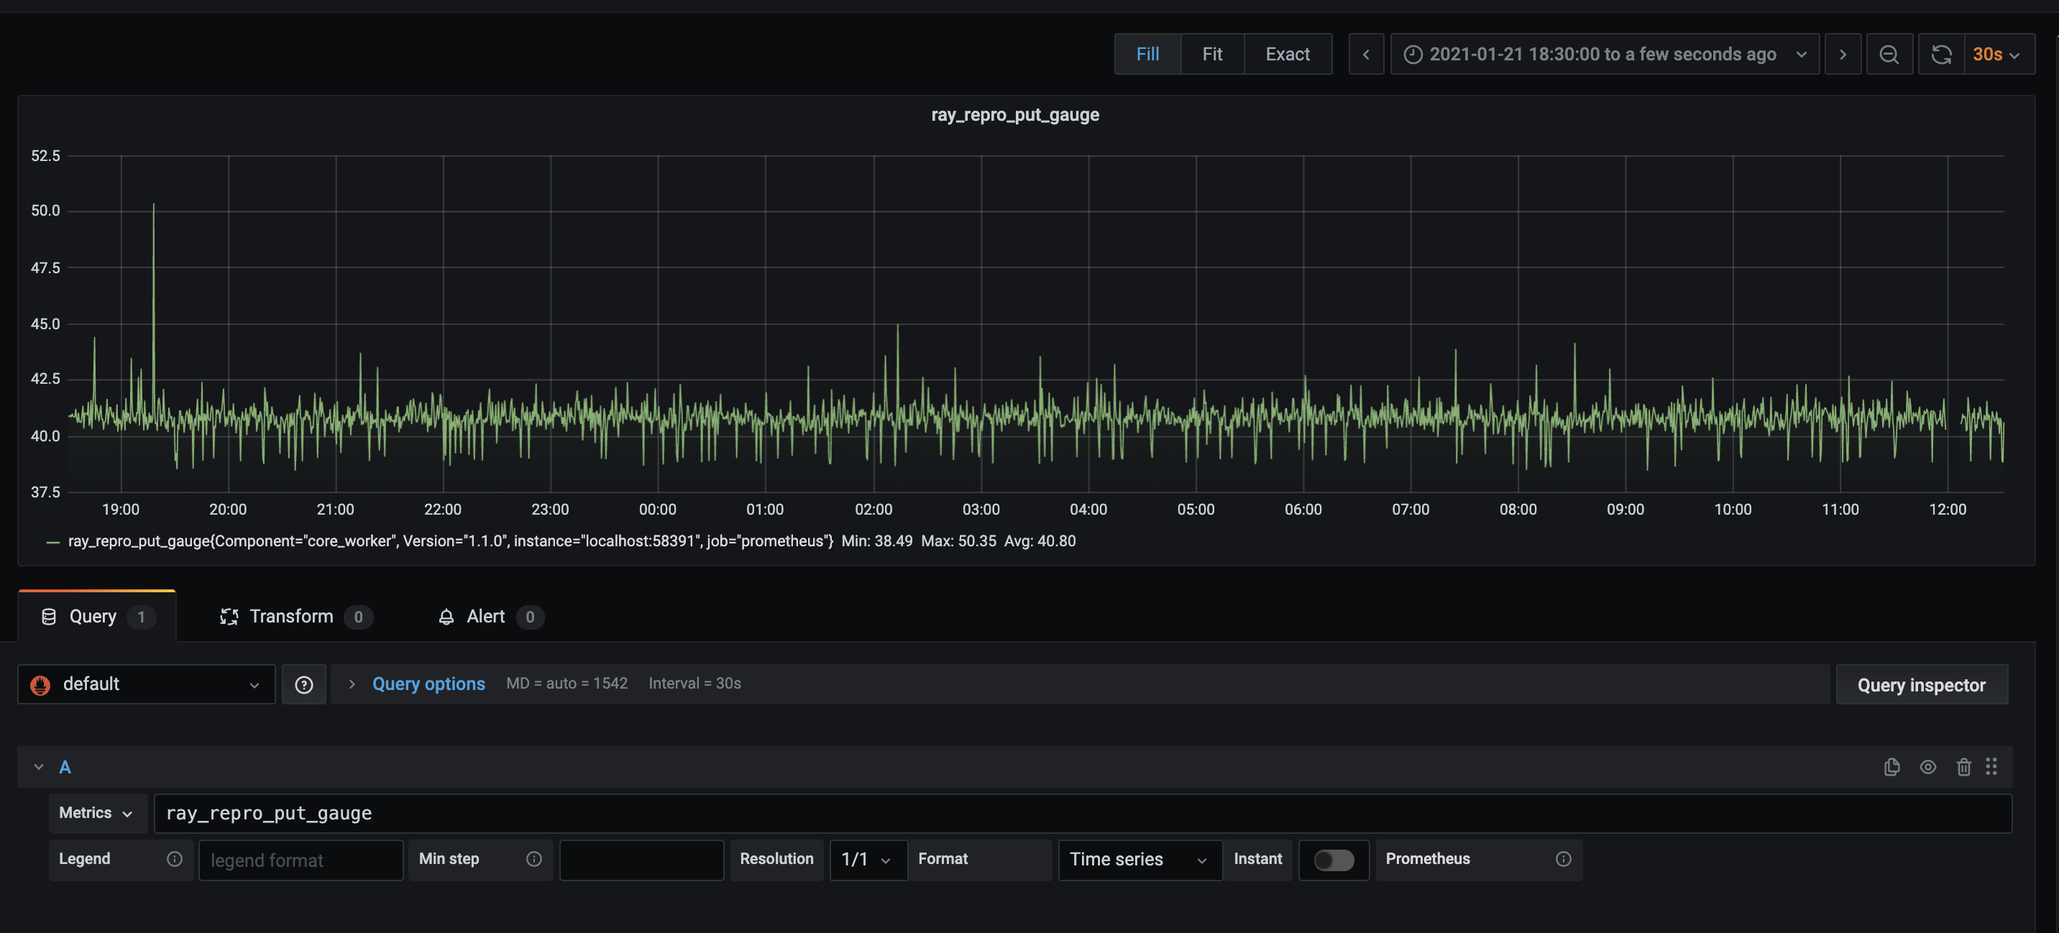2059x933 pixels.
Task: Select the Exact view mode
Action: click(1287, 55)
